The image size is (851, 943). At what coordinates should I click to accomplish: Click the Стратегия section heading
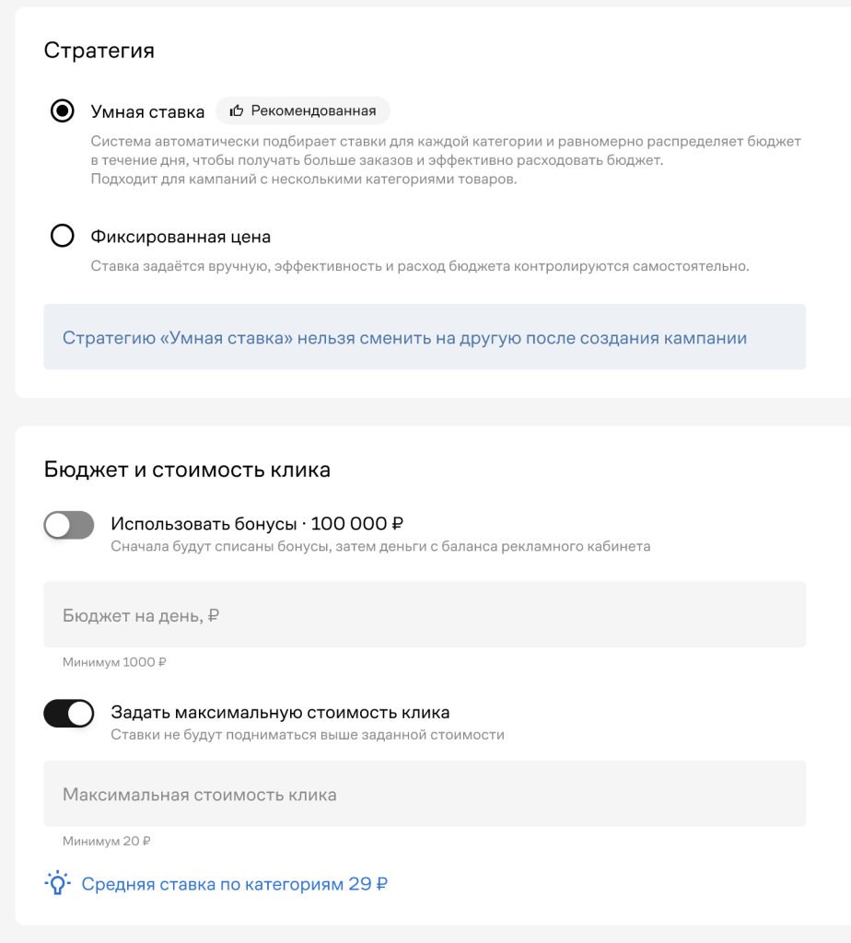99,51
